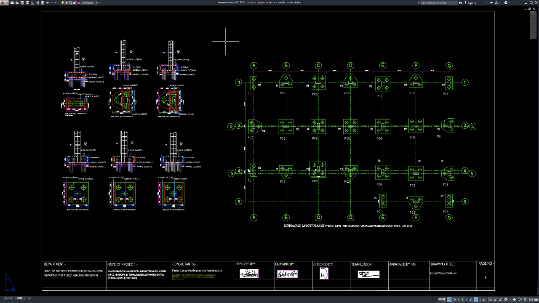This screenshot has height=303, width=539.
Task: Open Workspace Switching dropdown arrow
Action: (510, 300)
